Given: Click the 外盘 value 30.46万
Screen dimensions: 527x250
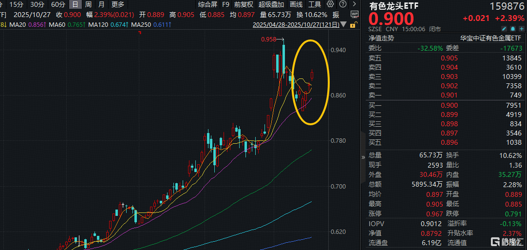Looking at the screenshot, I should point(431,174).
